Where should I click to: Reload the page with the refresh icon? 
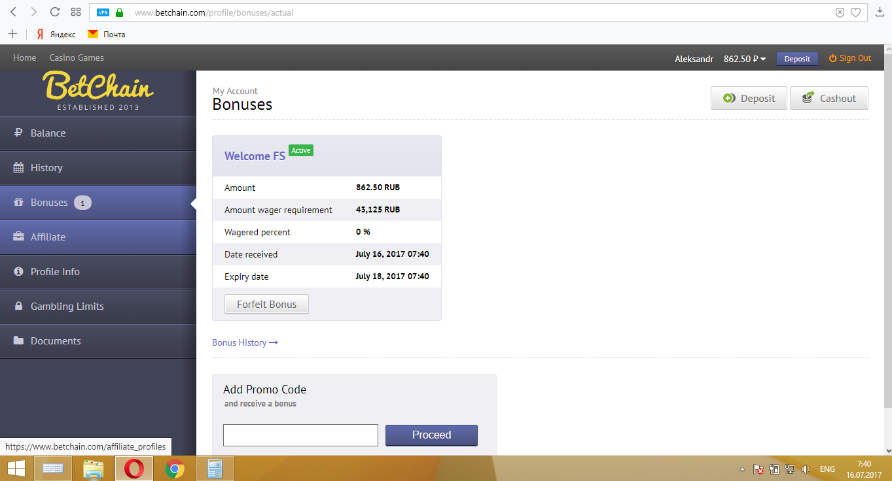click(55, 12)
